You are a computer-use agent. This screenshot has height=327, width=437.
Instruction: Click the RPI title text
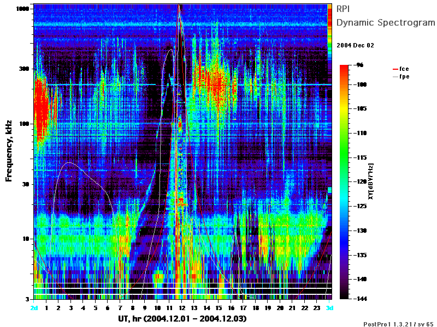click(343, 9)
